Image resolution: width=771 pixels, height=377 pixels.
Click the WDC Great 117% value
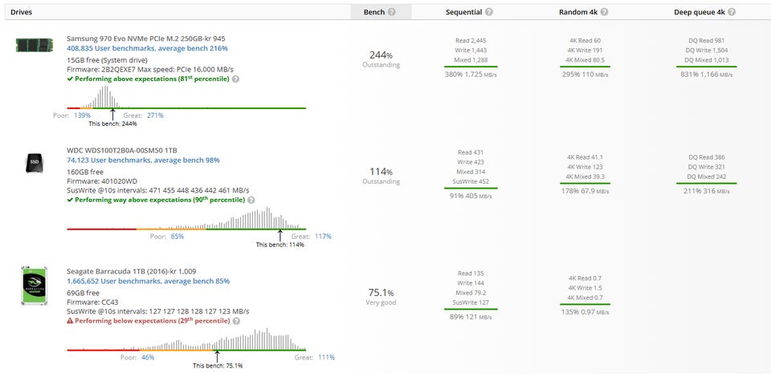tap(323, 237)
